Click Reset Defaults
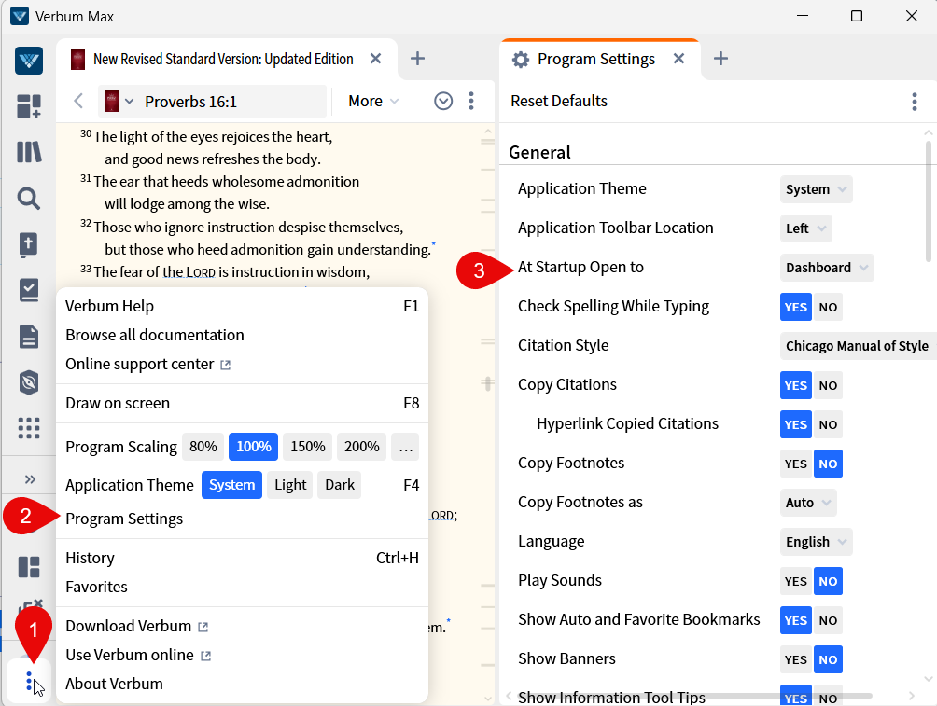The width and height of the screenshot is (937, 706). pyautogui.click(x=559, y=101)
